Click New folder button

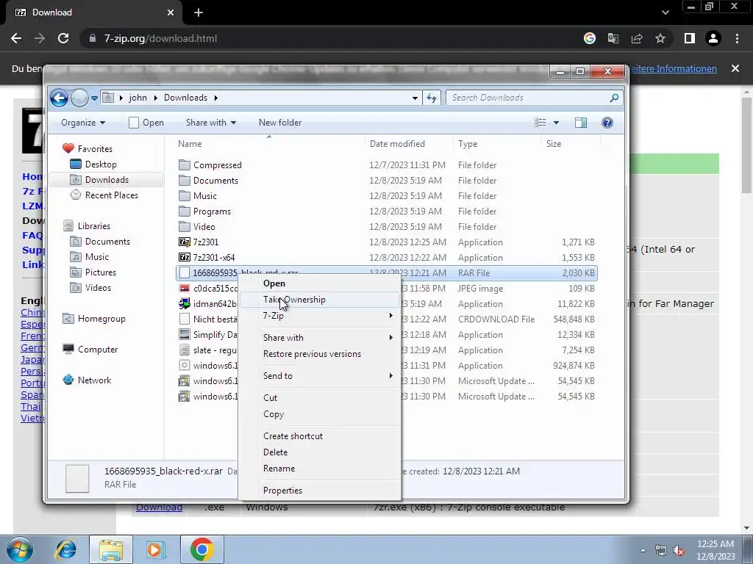pyautogui.click(x=280, y=123)
